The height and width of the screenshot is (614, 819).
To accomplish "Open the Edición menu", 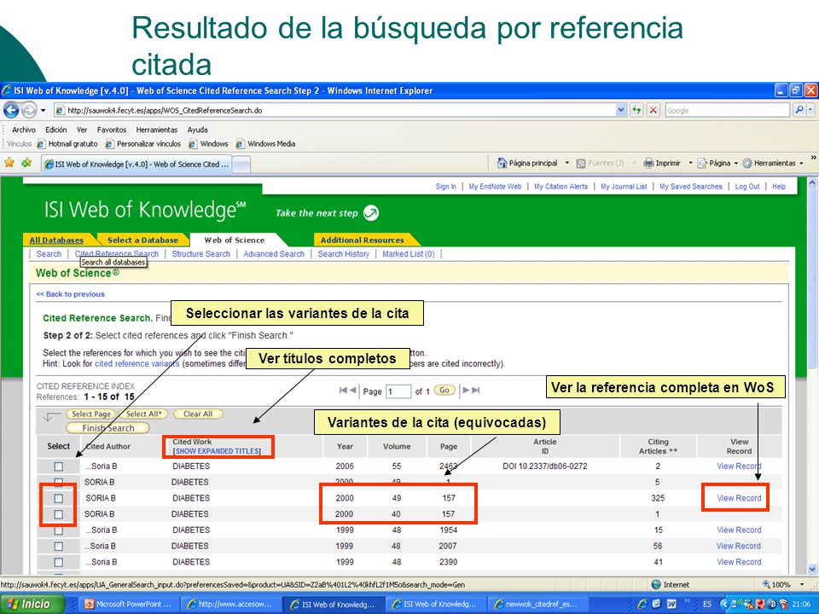I will click(56, 130).
